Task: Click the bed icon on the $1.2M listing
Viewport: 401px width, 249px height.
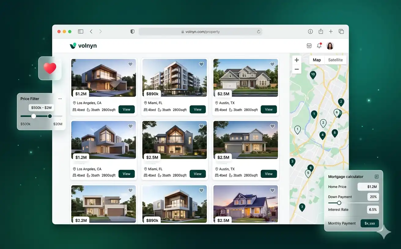Action: 74,110
